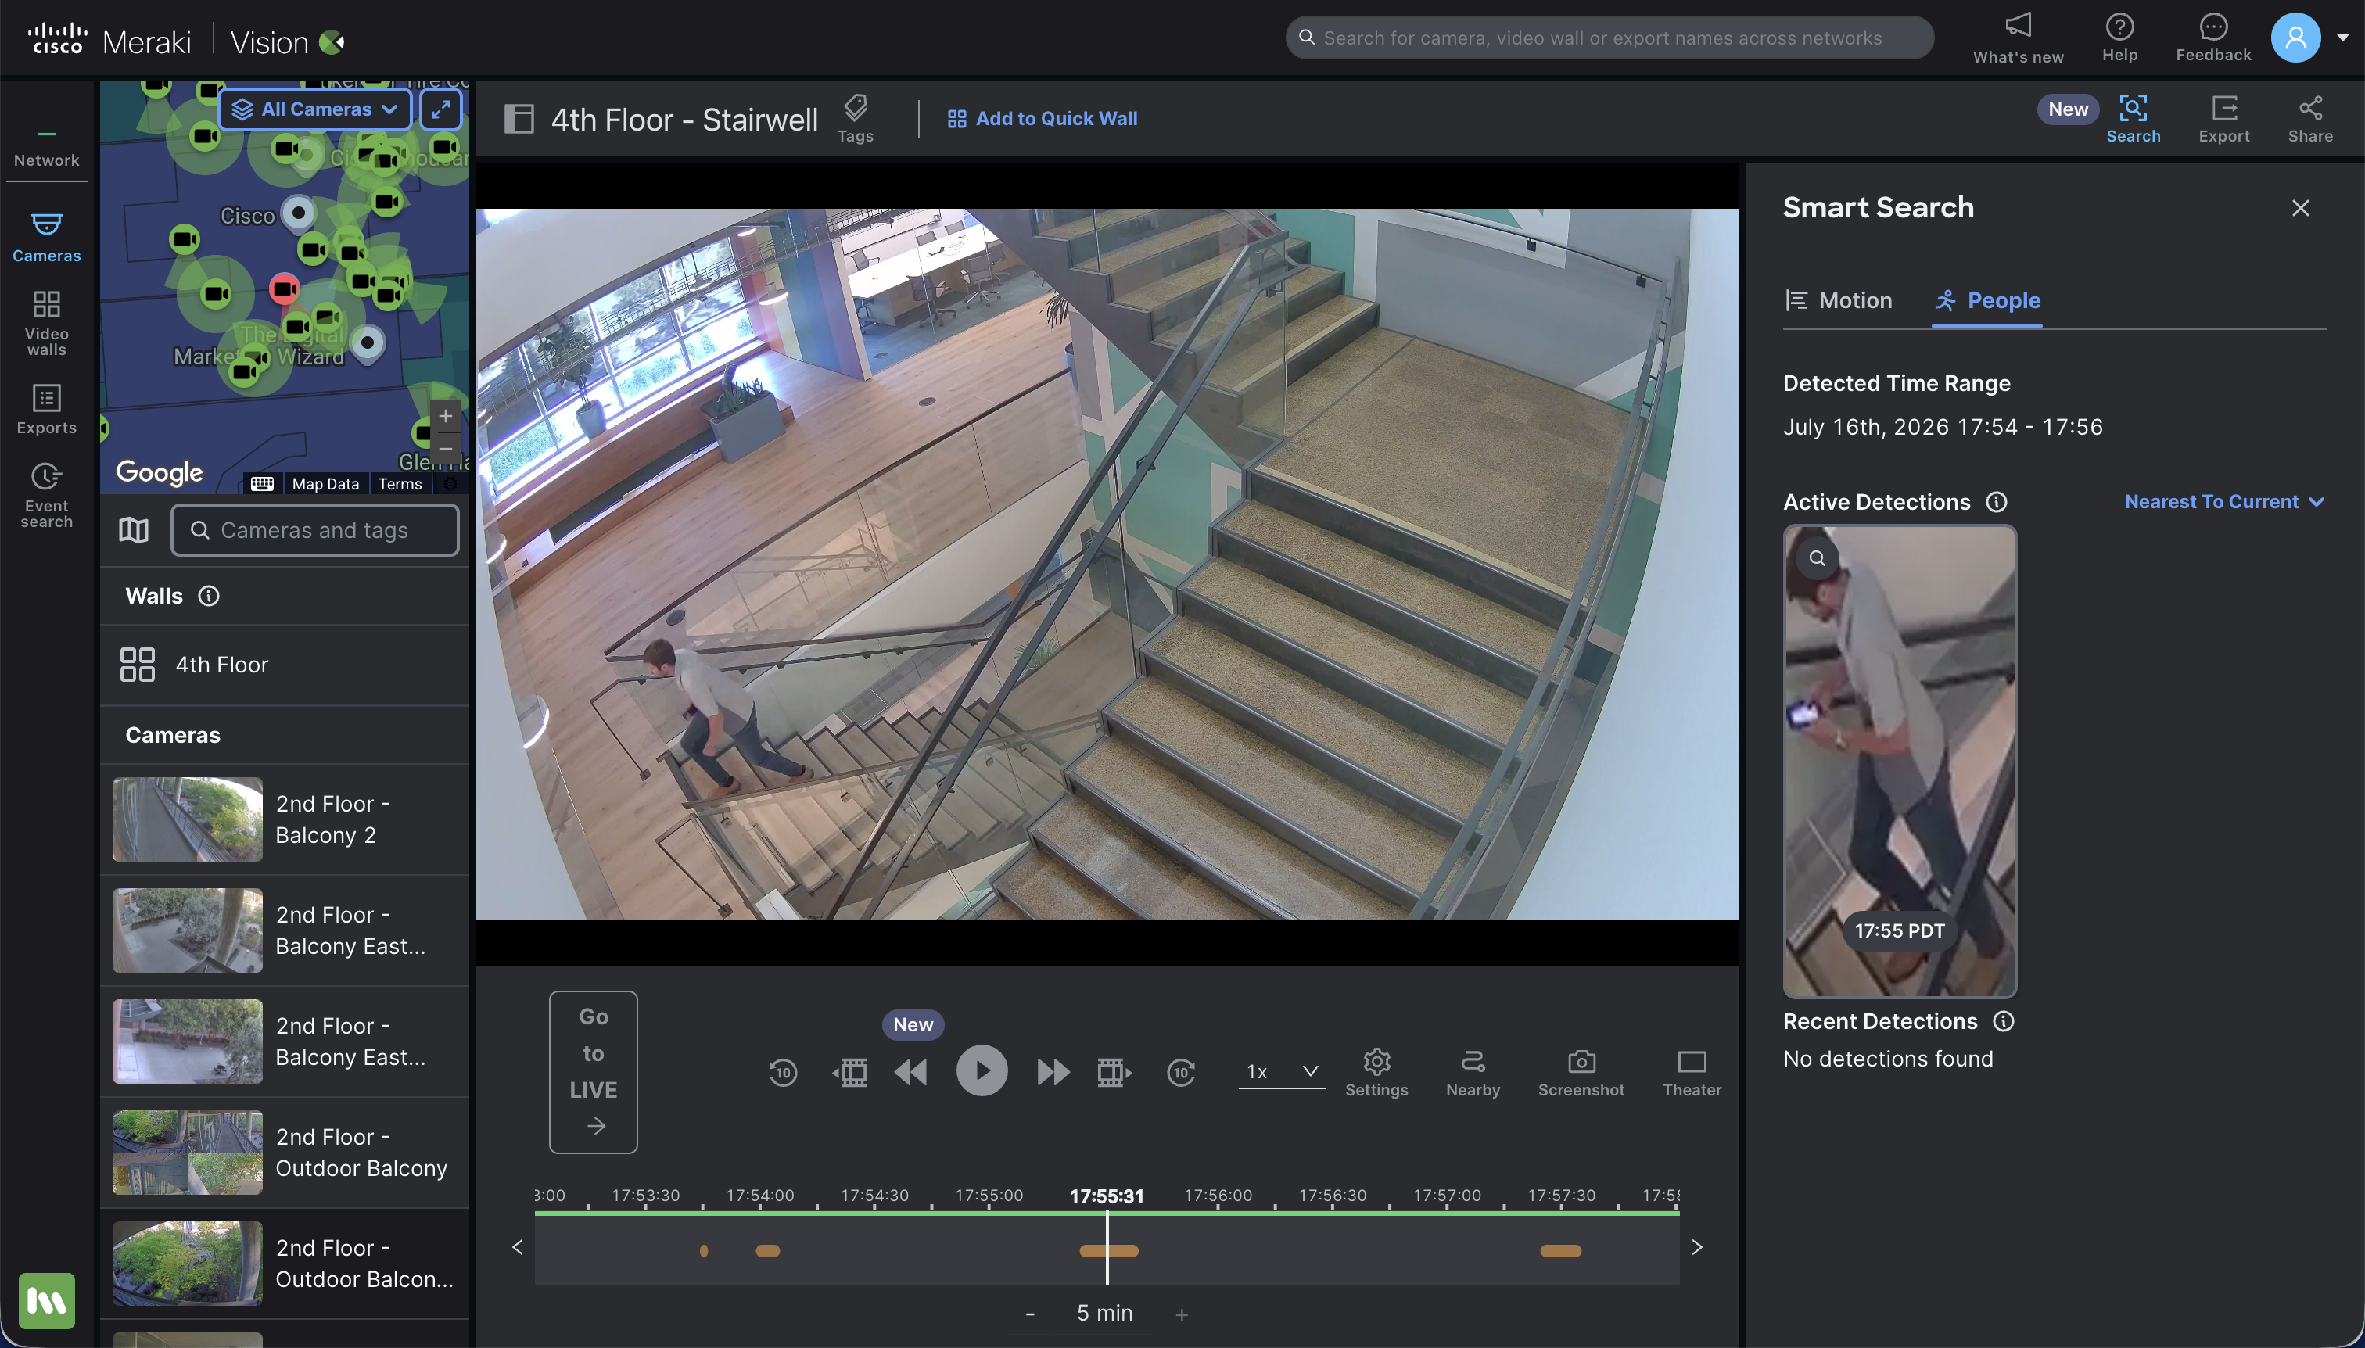The width and height of the screenshot is (2365, 1348).
Task: Toggle the camera layout panel icon
Action: click(519, 119)
